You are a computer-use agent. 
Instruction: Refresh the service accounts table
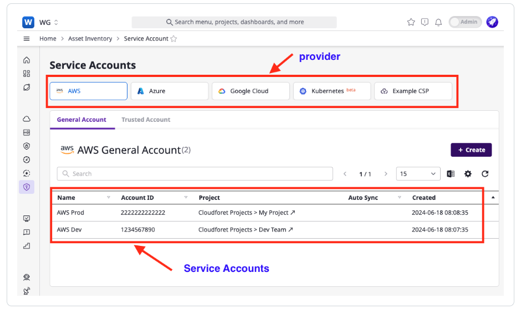click(485, 174)
